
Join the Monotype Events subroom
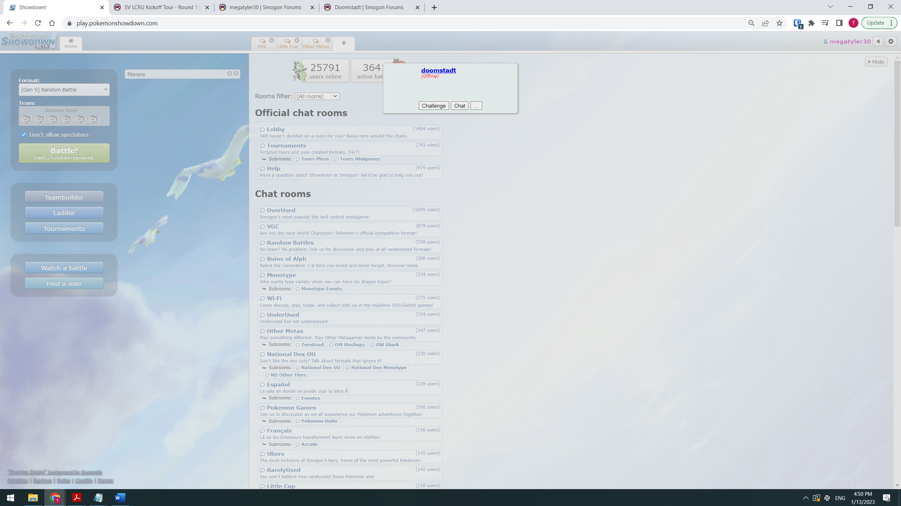(x=319, y=289)
